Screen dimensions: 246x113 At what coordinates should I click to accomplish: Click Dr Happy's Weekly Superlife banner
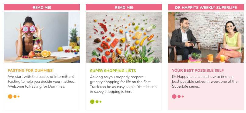(x=206, y=7)
